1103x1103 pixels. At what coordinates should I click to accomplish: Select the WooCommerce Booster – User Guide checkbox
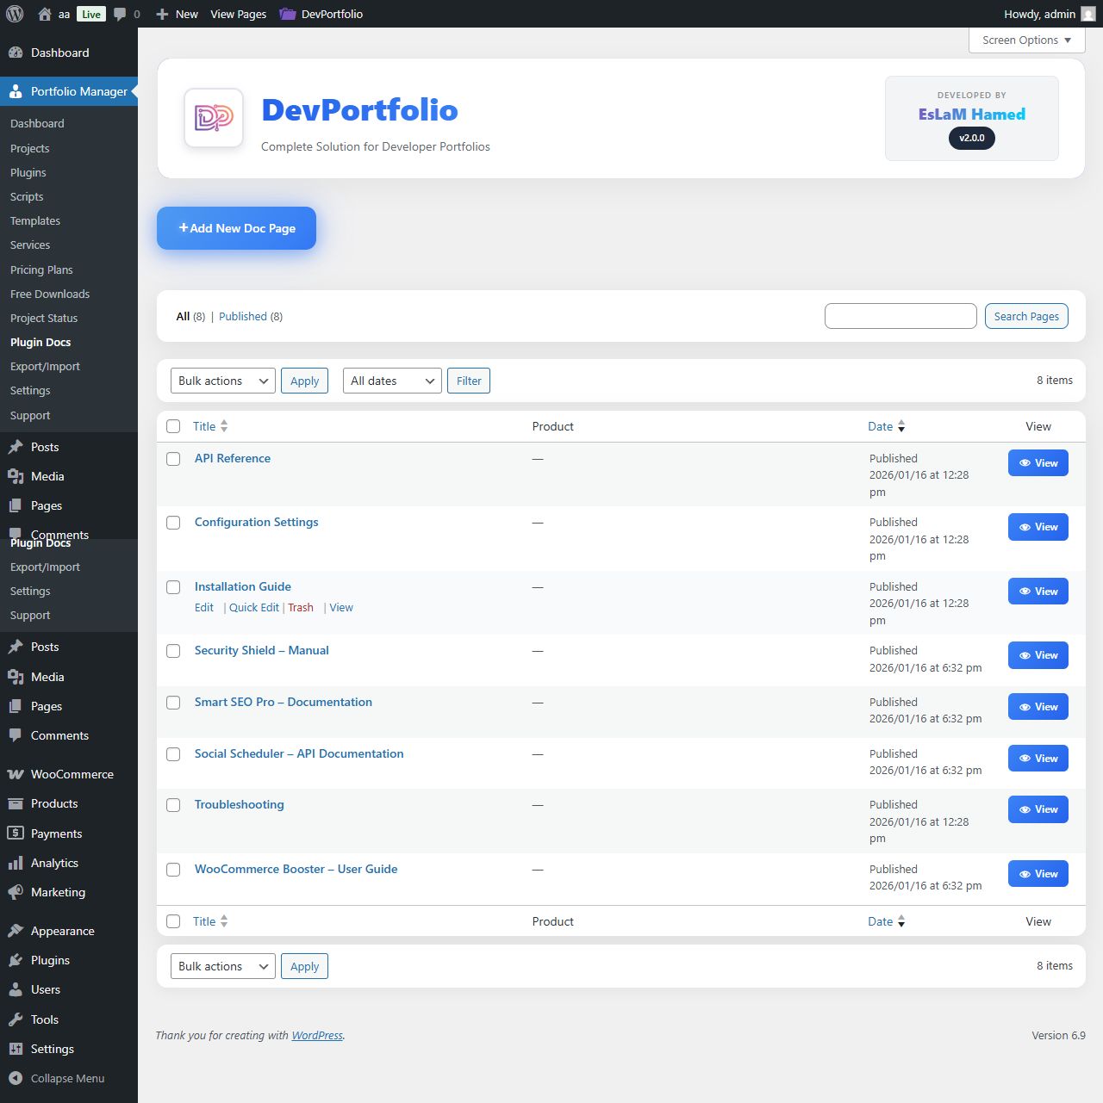tap(173, 870)
